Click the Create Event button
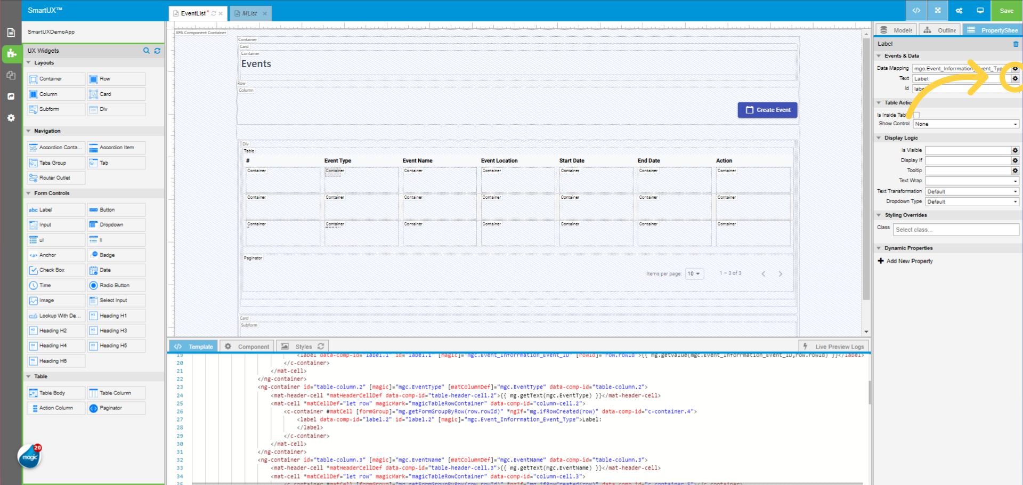 coord(767,110)
